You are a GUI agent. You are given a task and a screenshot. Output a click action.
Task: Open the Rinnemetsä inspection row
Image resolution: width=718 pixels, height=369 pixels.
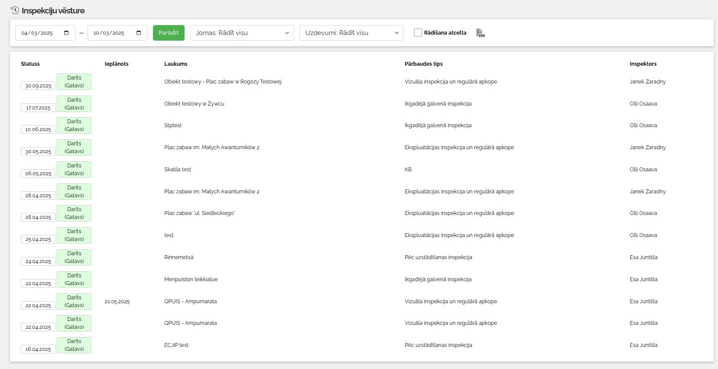click(x=179, y=257)
